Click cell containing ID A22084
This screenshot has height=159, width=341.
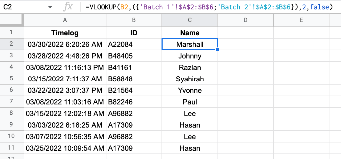tap(134, 44)
